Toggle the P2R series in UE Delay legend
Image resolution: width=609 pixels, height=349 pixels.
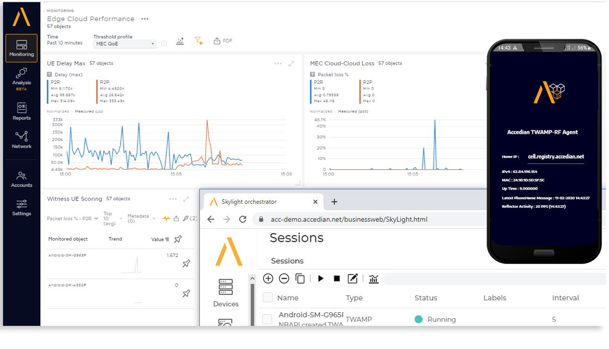(x=56, y=81)
